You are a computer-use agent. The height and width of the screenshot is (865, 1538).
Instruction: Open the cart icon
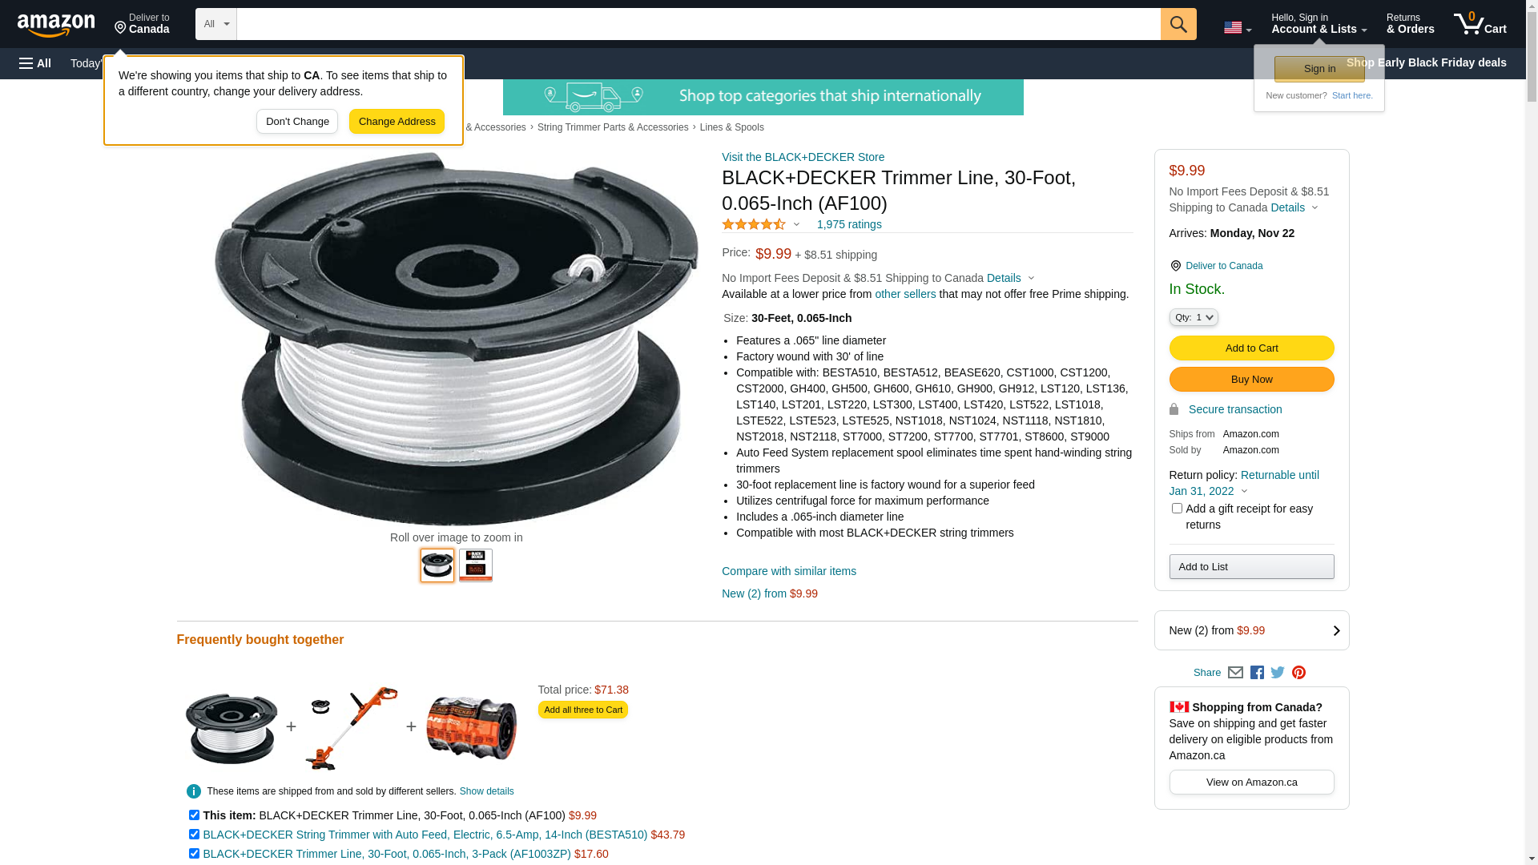point(1480,24)
